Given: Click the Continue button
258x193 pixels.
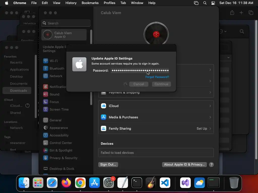Looking at the screenshot, I should 162,84.
